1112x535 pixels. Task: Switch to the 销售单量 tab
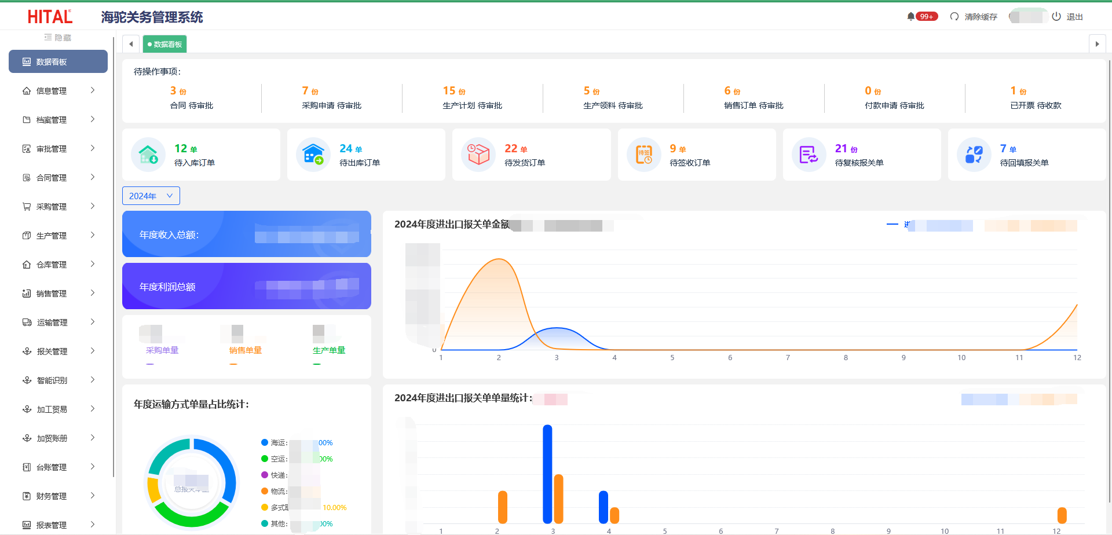click(246, 350)
